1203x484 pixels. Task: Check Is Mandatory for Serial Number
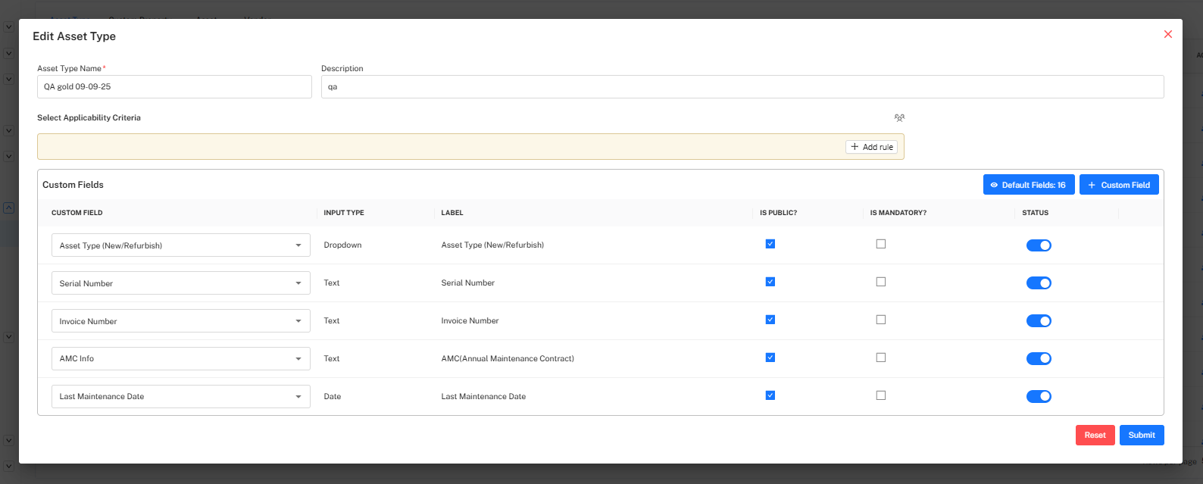pyautogui.click(x=880, y=282)
